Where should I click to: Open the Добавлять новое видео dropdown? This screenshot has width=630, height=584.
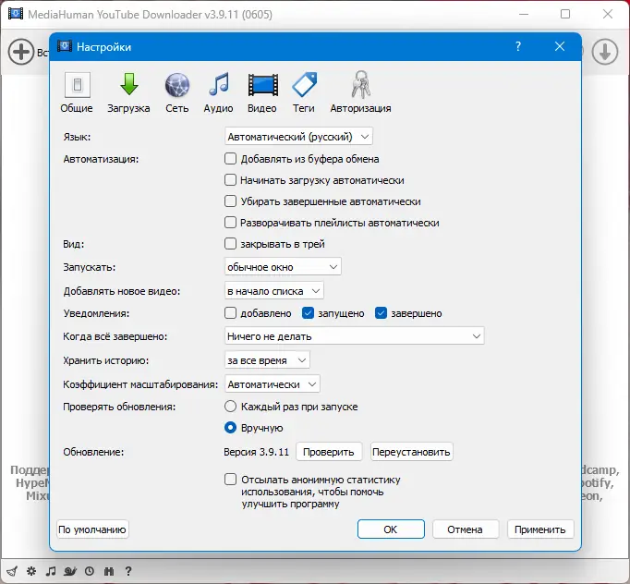[x=274, y=291]
